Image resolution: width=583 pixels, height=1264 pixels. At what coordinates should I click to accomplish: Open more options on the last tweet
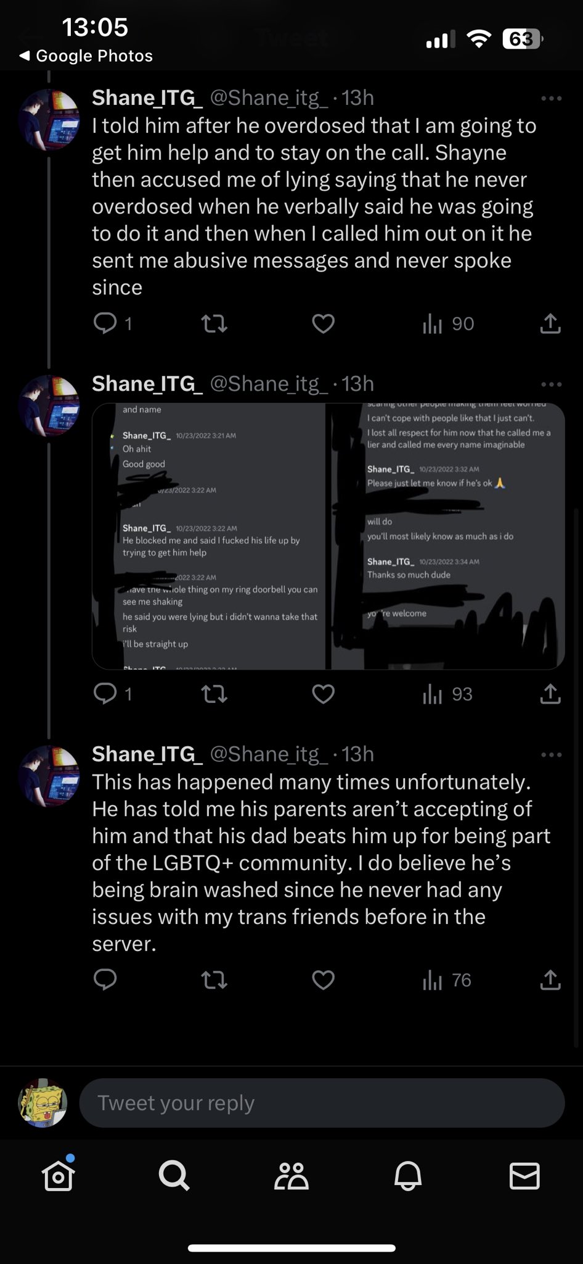pyautogui.click(x=551, y=754)
